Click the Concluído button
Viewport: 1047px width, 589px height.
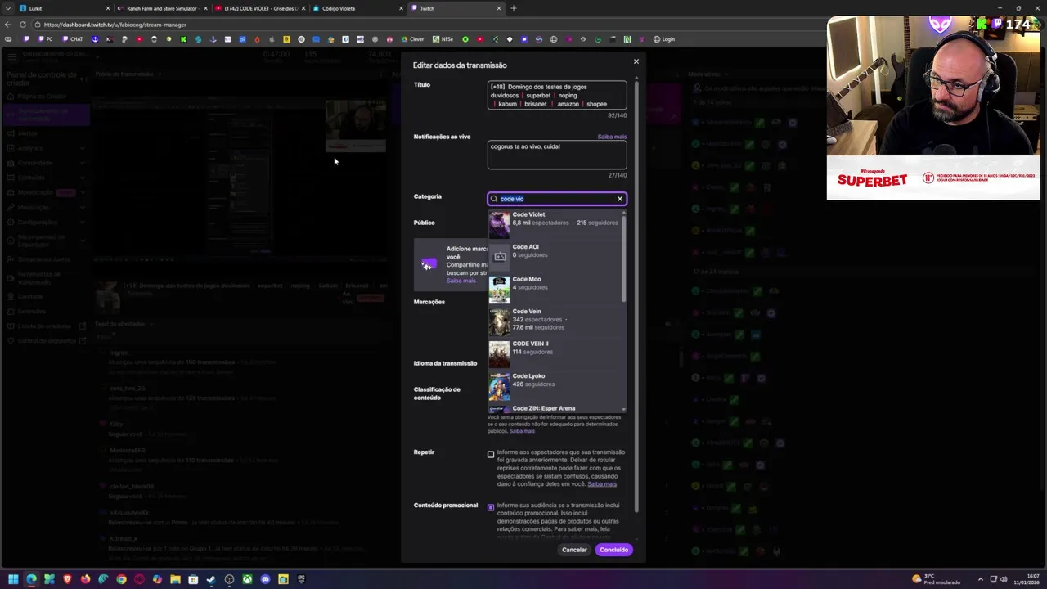pos(613,550)
